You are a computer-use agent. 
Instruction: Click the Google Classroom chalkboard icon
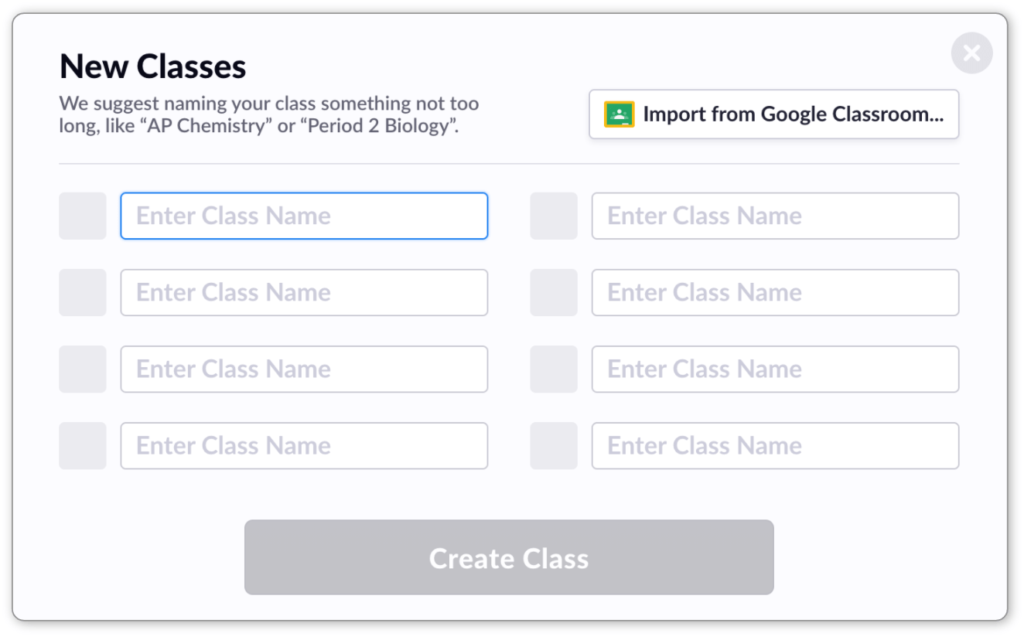coord(619,114)
